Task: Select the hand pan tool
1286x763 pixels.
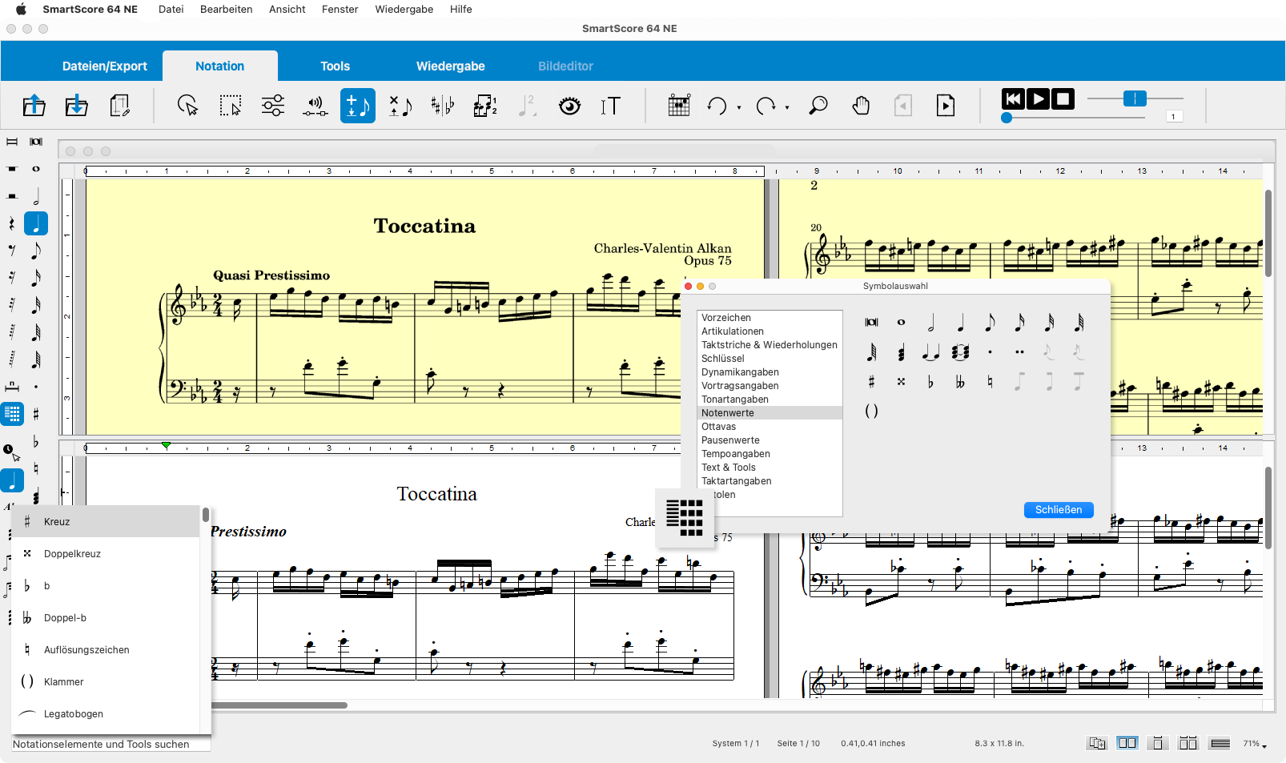Action: [x=861, y=106]
